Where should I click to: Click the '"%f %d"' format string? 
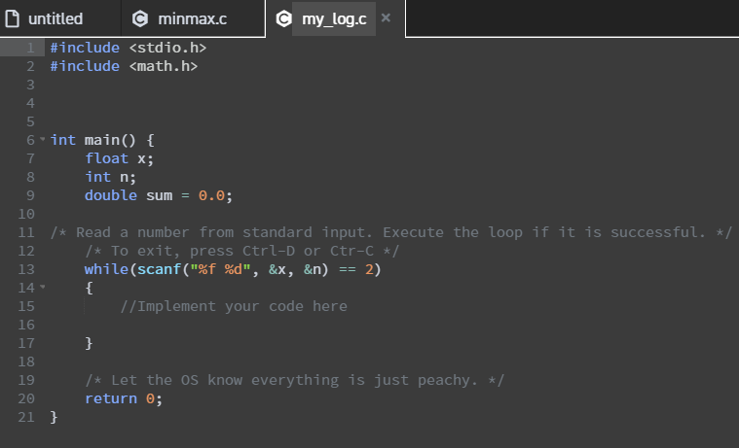coord(220,269)
